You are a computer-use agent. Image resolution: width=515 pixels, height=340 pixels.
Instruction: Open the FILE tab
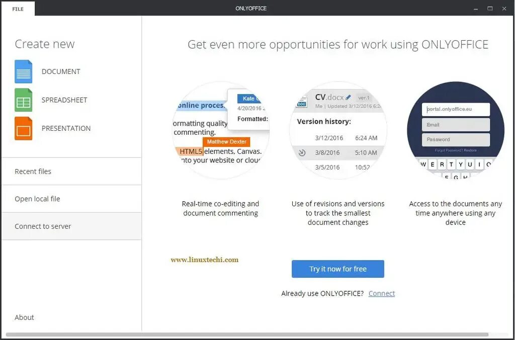click(18, 9)
